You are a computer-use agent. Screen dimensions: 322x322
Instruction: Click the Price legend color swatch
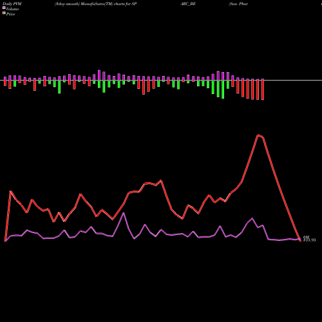point(4,14)
